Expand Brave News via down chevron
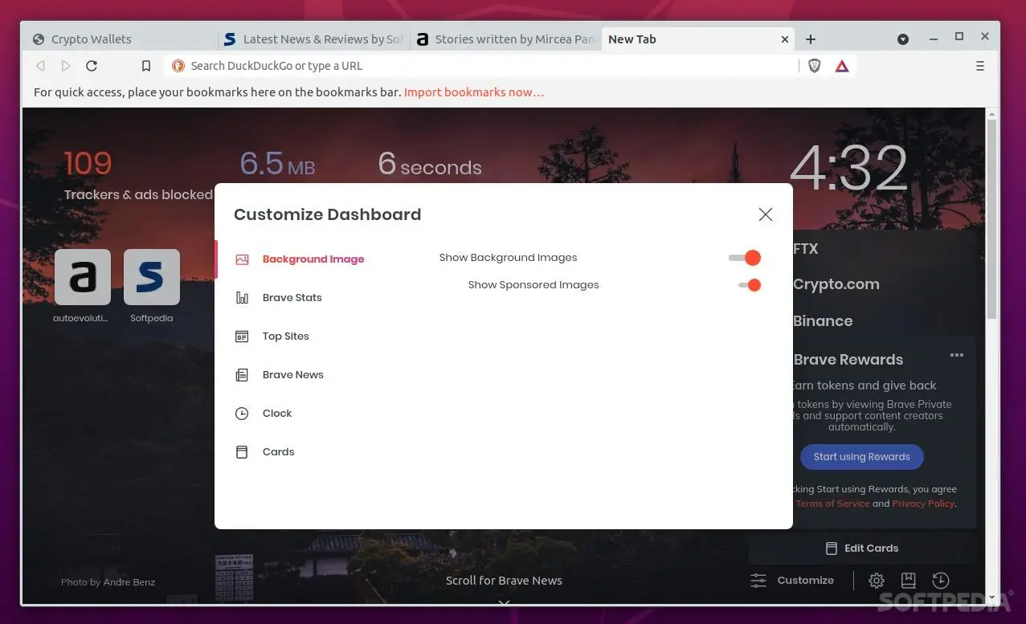 [x=504, y=602]
